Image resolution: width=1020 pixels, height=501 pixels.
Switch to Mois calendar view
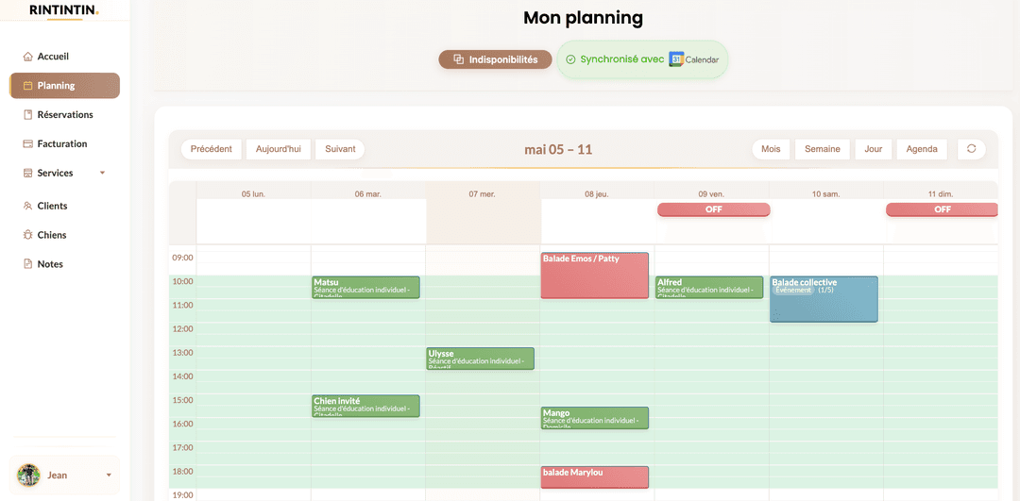[x=771, y=149]
